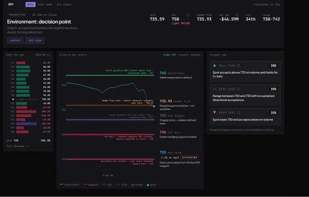This screenshot has height=197, width=309.
Task: Select the Bull Case card
Action: click(x=245, y=71)
